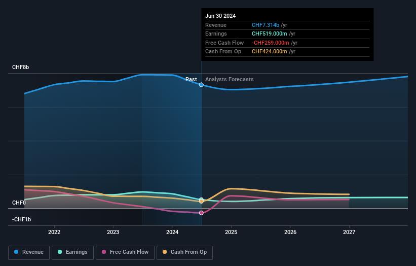416x266 pixels.
Task: Click the CHF8b y-axis label
Action: click(x=20, y=67)
